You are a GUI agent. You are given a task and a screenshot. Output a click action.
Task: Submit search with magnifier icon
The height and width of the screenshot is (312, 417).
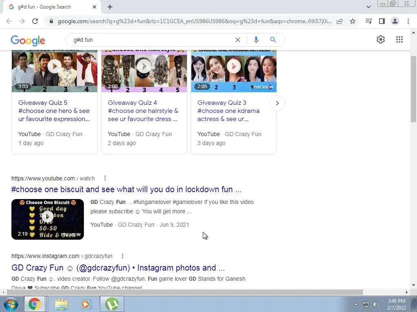pyautogui.click(x=273, y=40)
